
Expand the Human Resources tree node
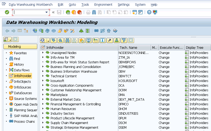coord(43,109)
